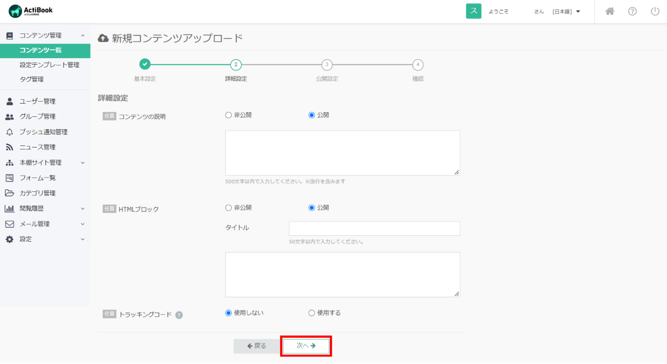Screen dimensions: 667x364
Task: Click the ActiBook logo
Action: click(31, 11)
